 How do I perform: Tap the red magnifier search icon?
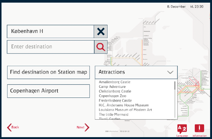click(101, 47)
